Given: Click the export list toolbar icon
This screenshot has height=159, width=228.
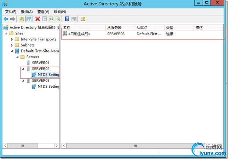Looking at the screenshot, I should (x=58, y=19).
